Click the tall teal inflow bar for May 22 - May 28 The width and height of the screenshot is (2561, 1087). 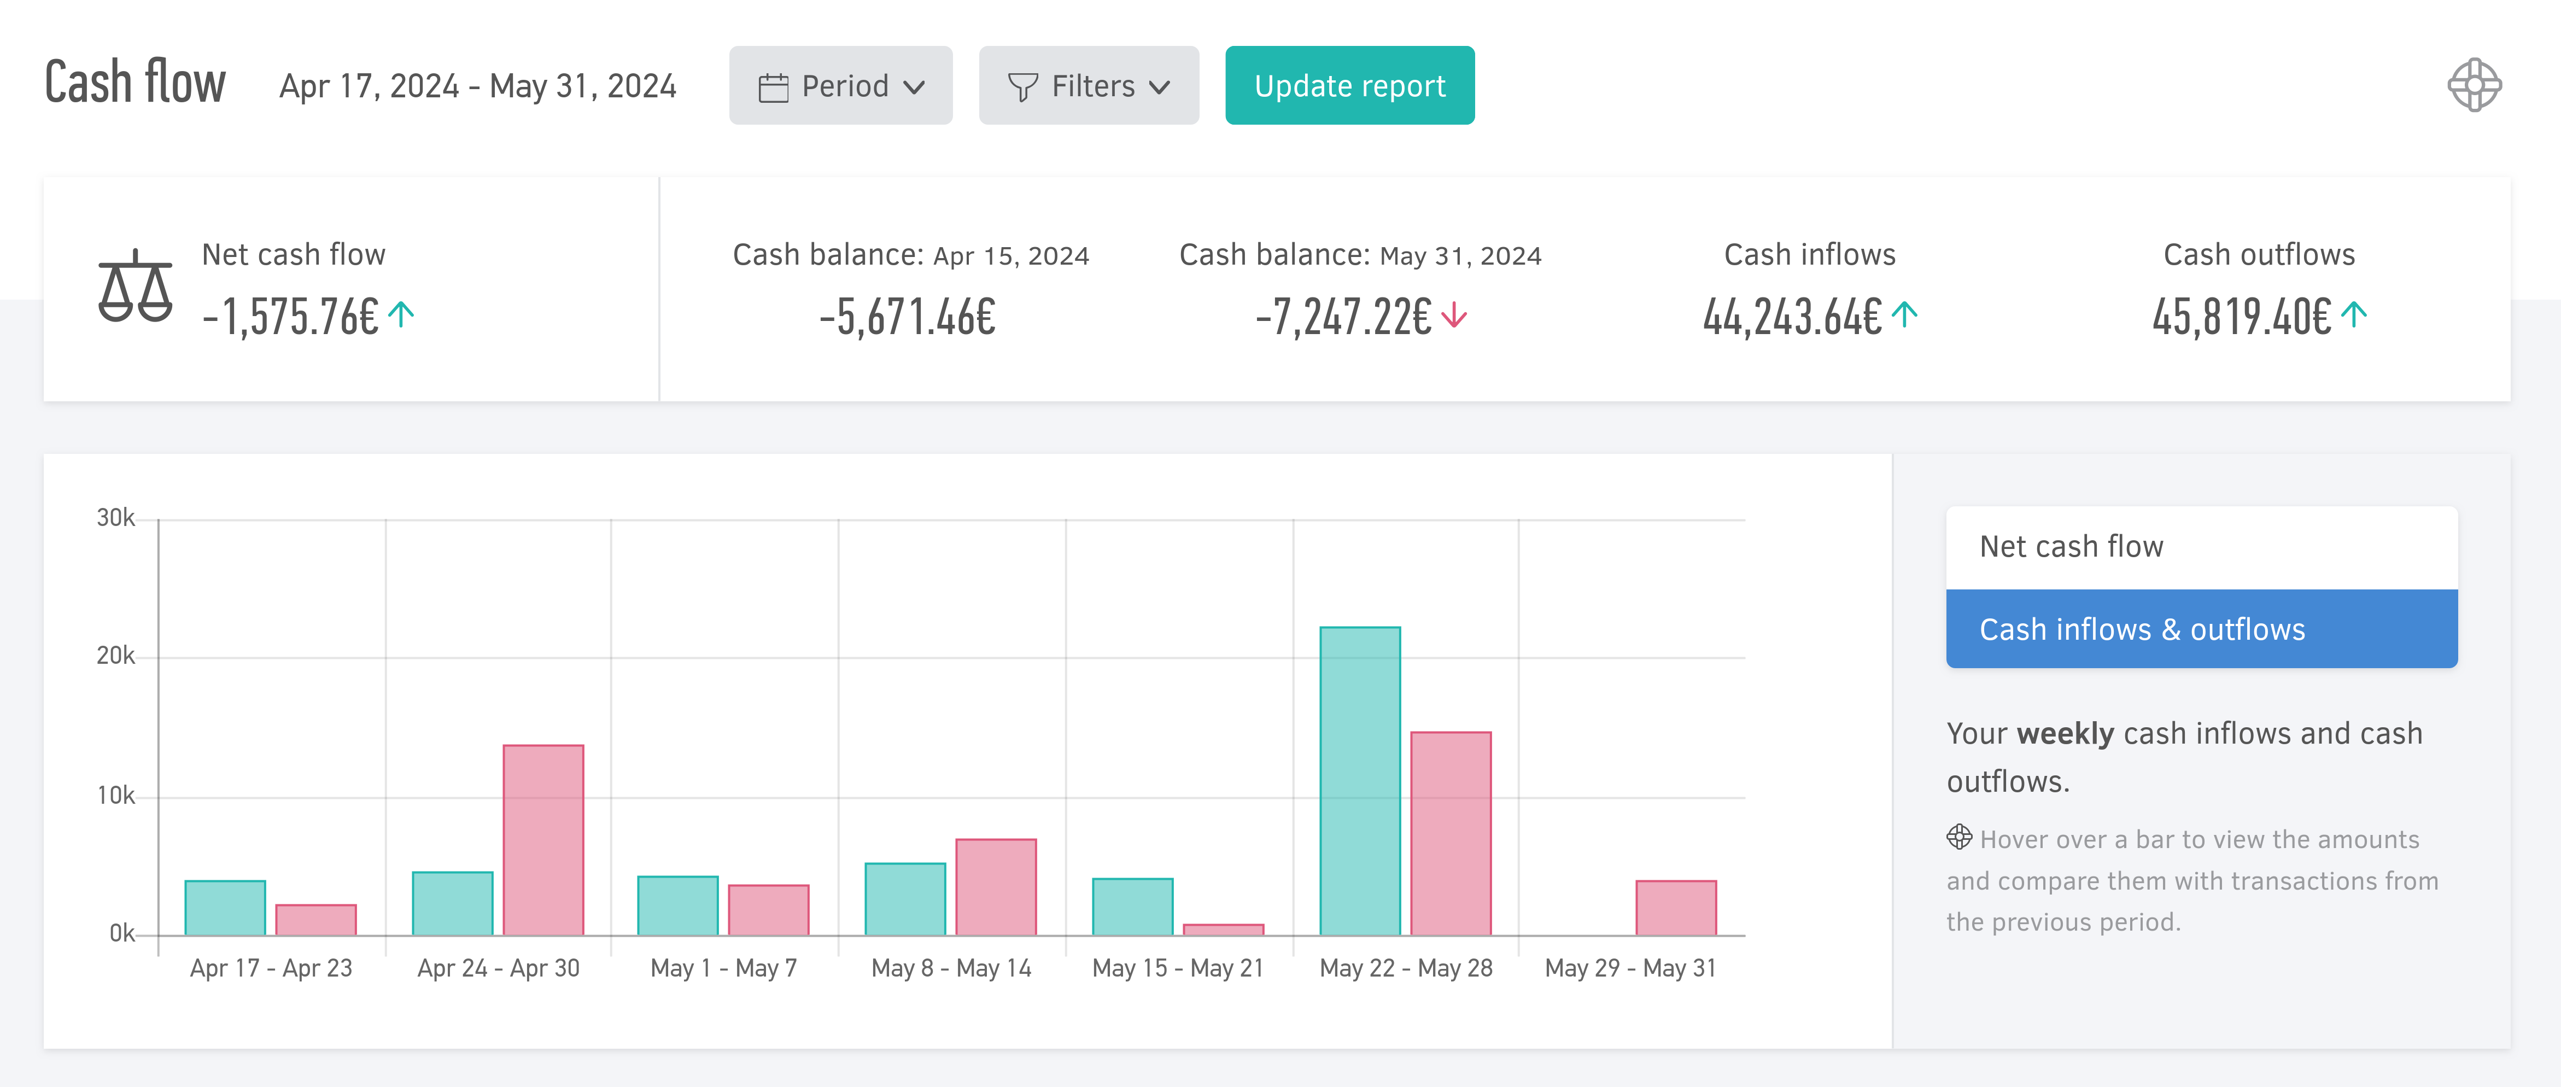click(1360, 781)
